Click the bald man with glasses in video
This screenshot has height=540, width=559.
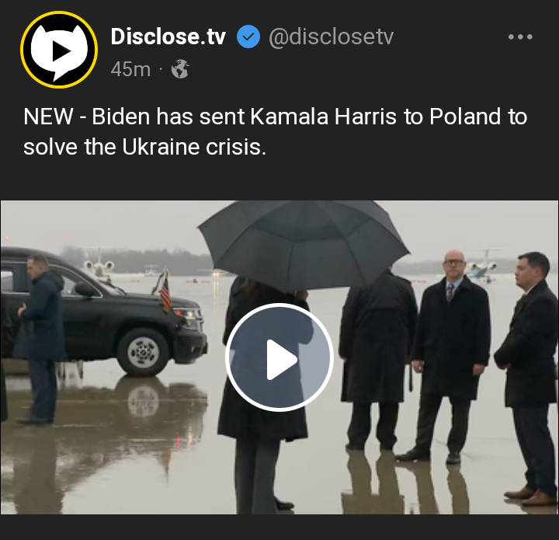point(450,355)
